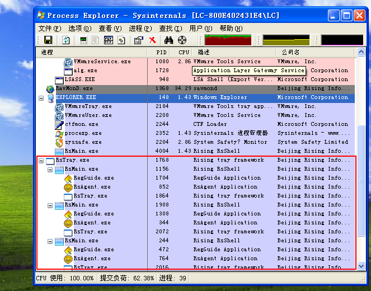Click the scrollbar down arrow
Screen dimensions: 371x291
tap(361, 266)
